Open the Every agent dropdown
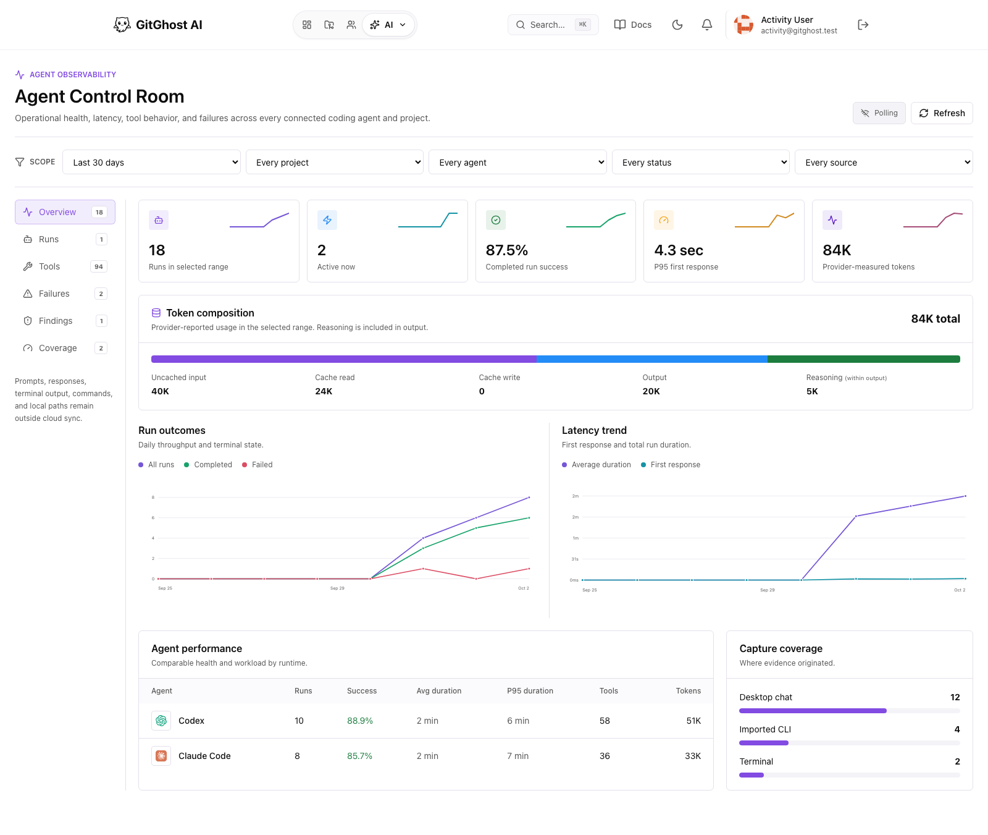The width and height of the screenshot is (988, 835). pyautogui.click(x=517, y=162)
